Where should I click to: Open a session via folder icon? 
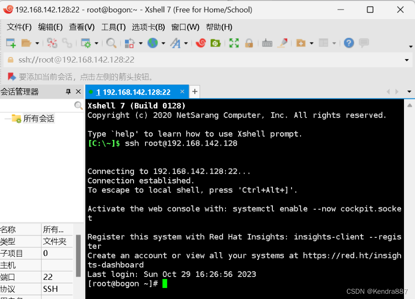click(x=26, y=43)
